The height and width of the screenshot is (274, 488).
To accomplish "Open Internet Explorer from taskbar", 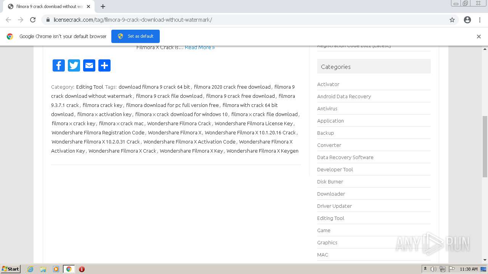I will (x=30, y=269).
